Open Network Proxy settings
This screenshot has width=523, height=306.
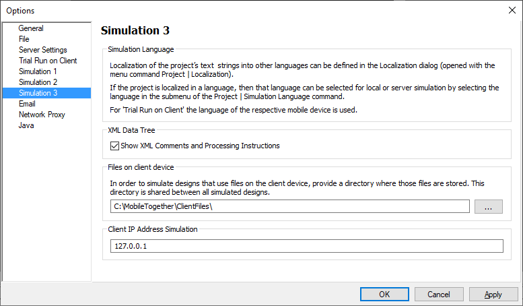coord(42,115)
